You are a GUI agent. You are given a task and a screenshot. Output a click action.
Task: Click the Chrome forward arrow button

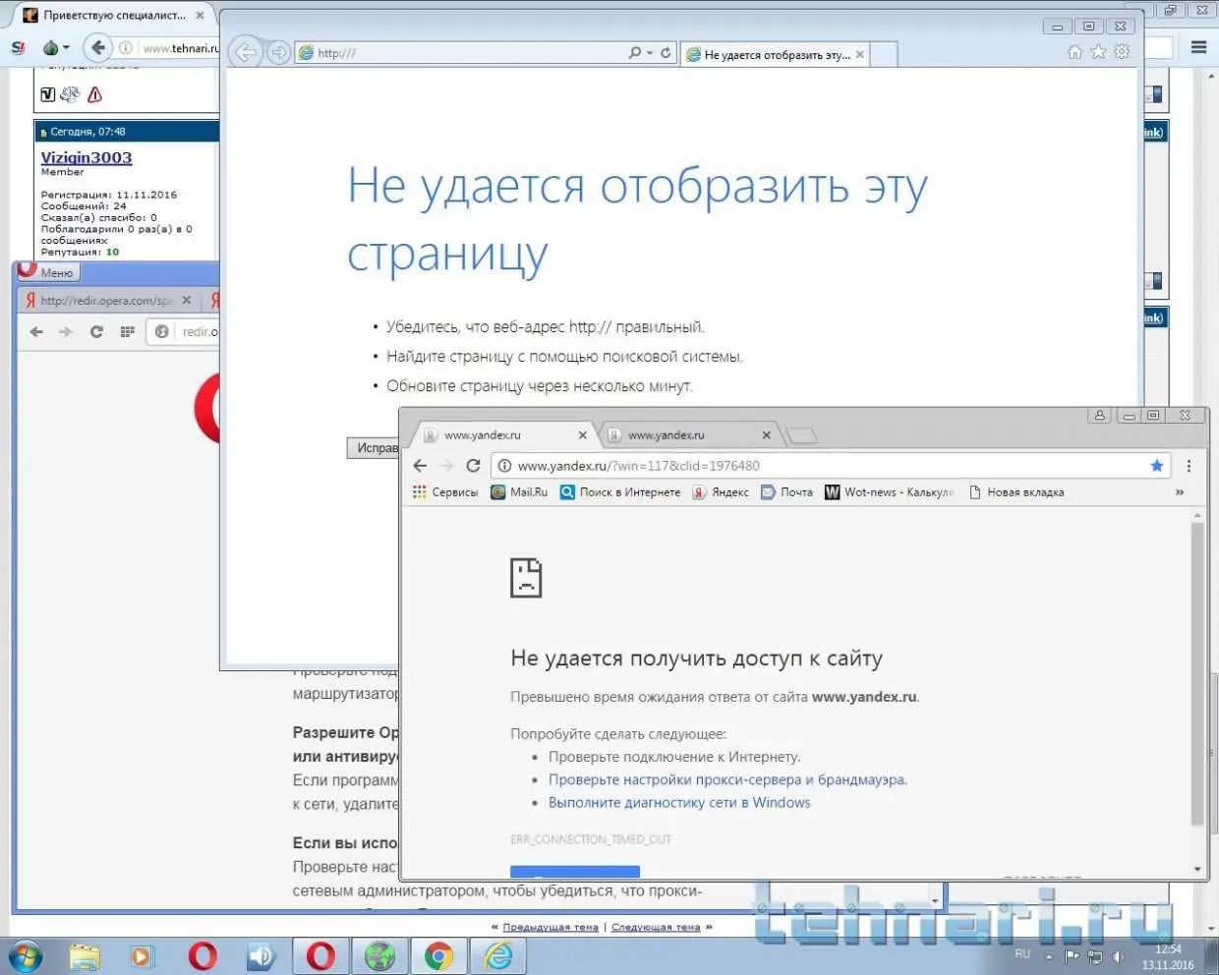click(x=446, y=466)
